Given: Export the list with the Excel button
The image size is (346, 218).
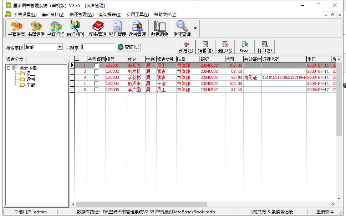Looking at the screenshot, I should (x=245, y=47).
